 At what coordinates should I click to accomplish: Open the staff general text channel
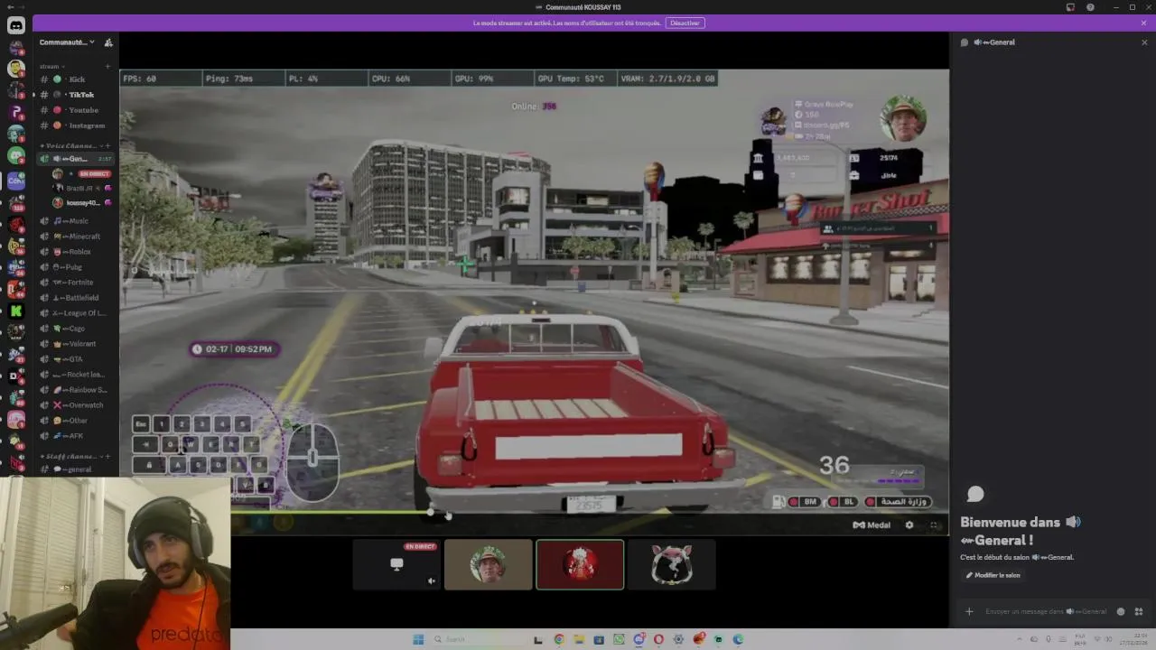pos(76,469)
